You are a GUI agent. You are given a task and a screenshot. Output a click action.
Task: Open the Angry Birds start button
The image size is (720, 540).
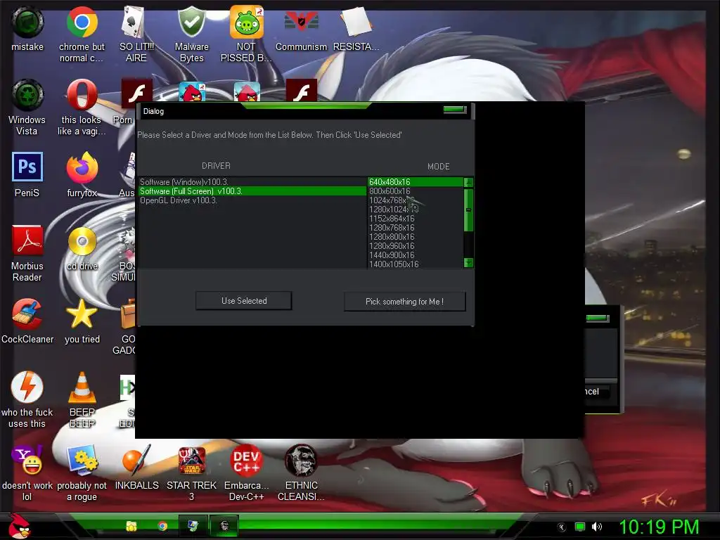click(19, 526)
